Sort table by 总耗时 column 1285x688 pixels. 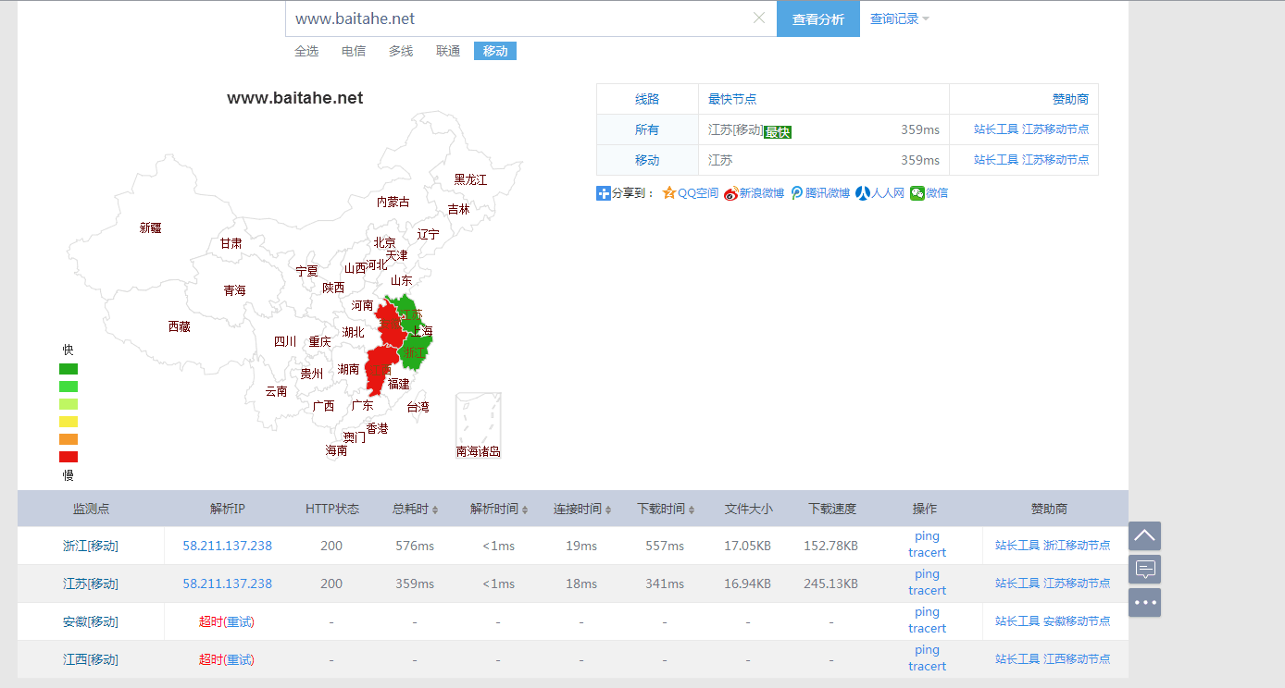415,510
